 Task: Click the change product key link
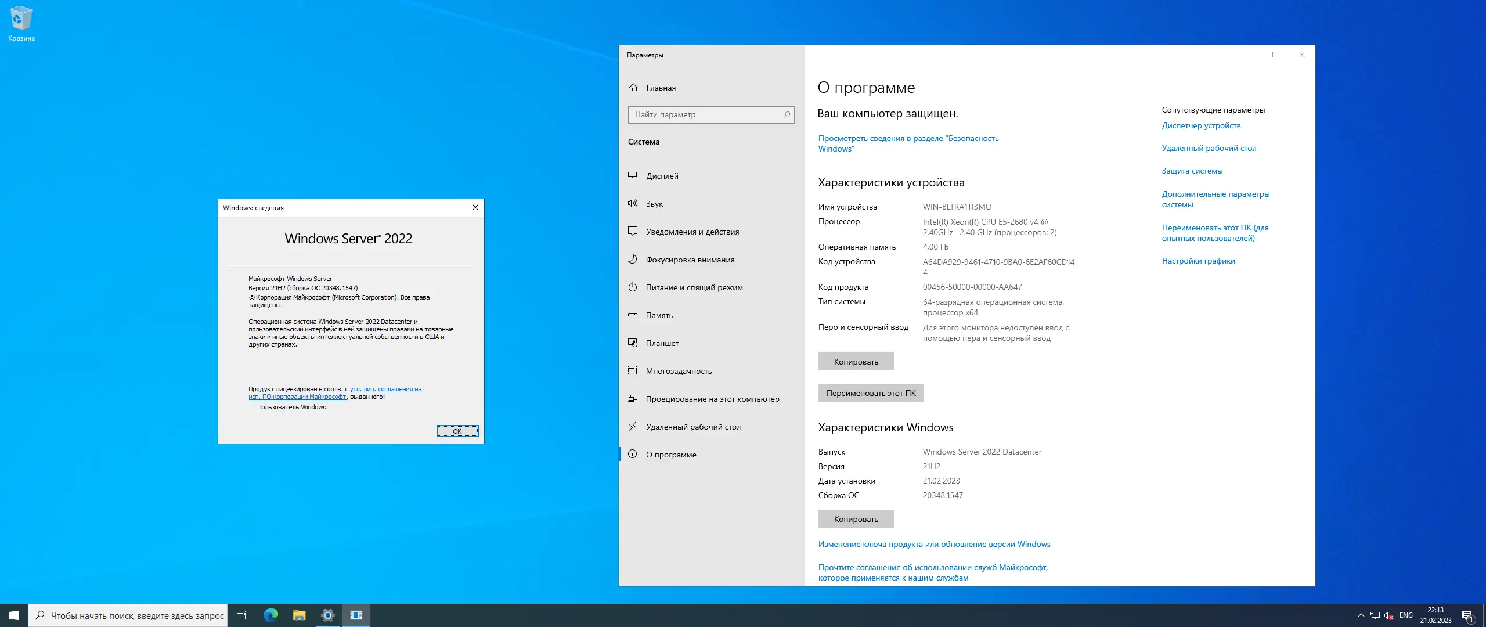tap(934, 544)
